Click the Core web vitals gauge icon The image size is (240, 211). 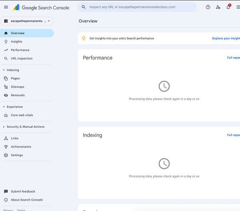point(6,115)
